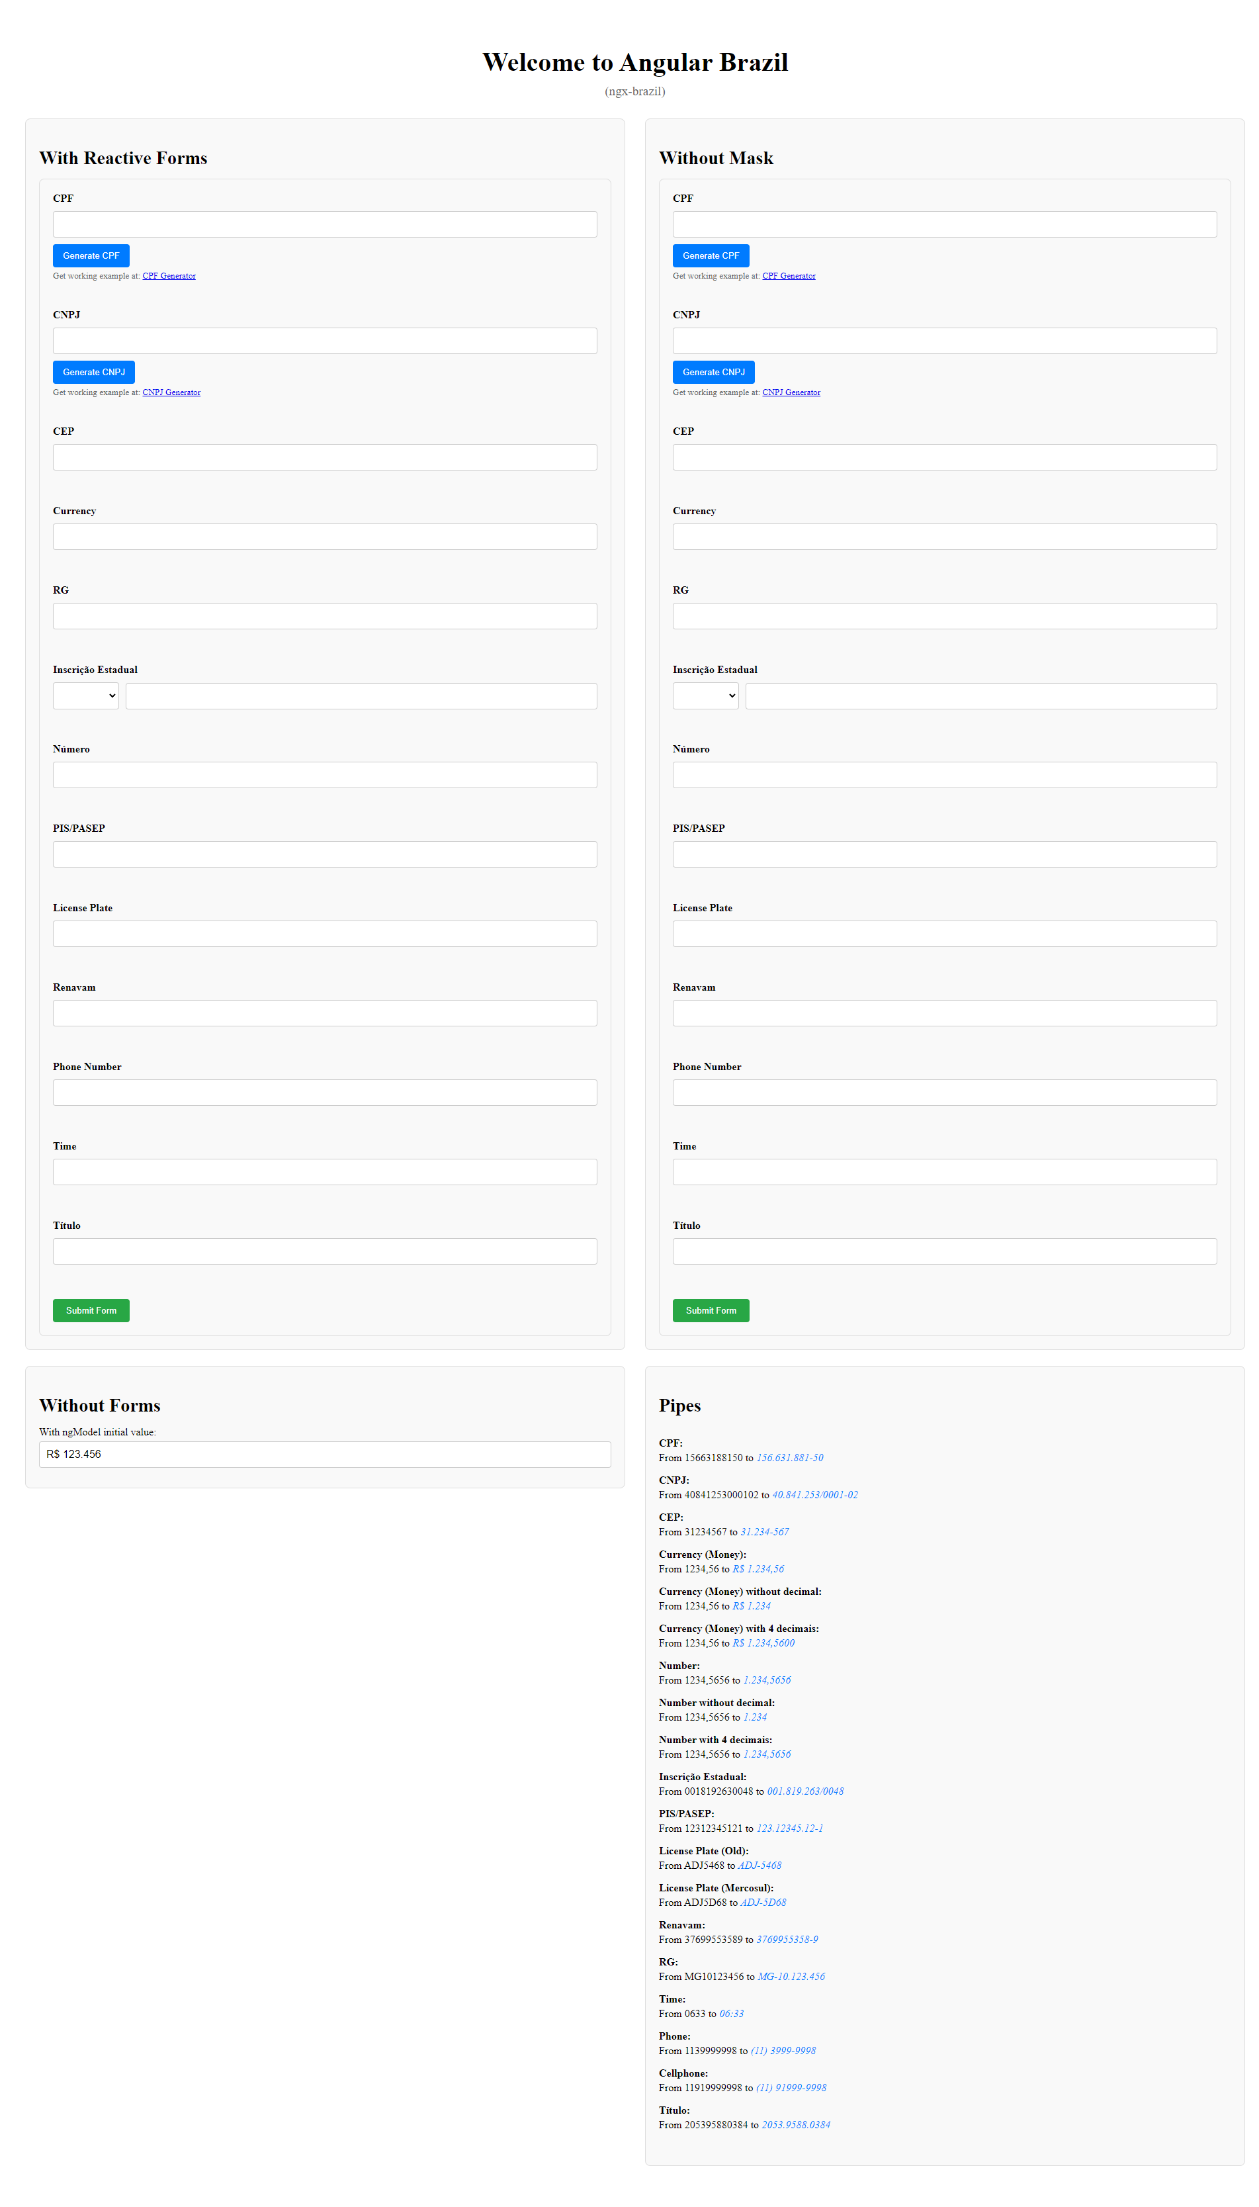Click the Phone Number field in Reactive Forms

[x=324, y=1093]
